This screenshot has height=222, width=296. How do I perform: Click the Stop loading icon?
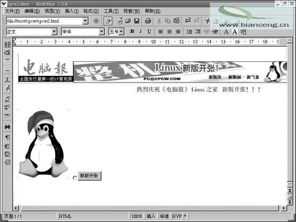(96, 21)
